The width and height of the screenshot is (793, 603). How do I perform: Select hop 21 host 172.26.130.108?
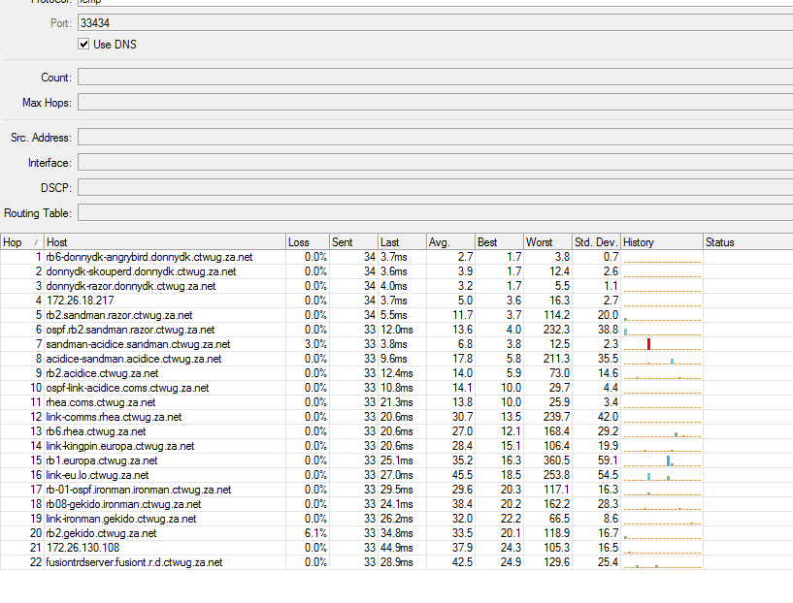tap(83, 548)
